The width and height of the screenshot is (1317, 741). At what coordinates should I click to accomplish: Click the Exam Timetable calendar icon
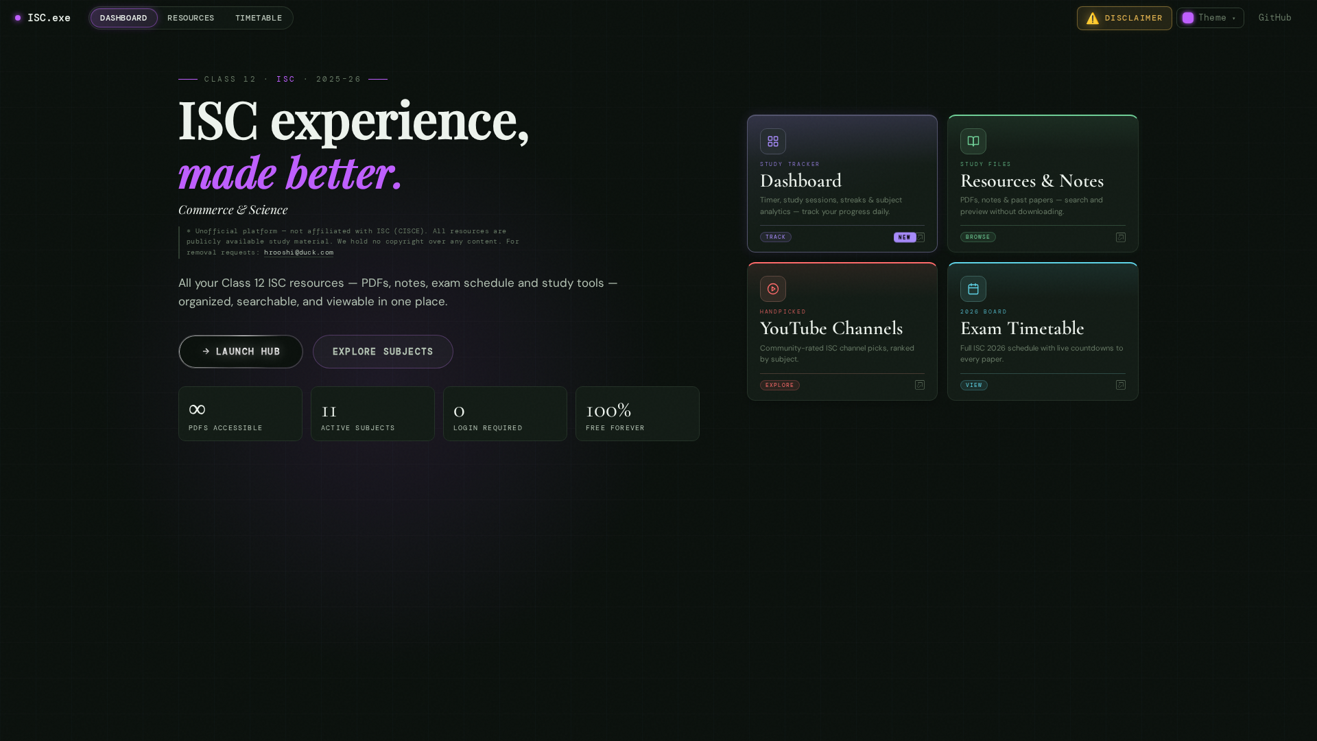[973, 289]
